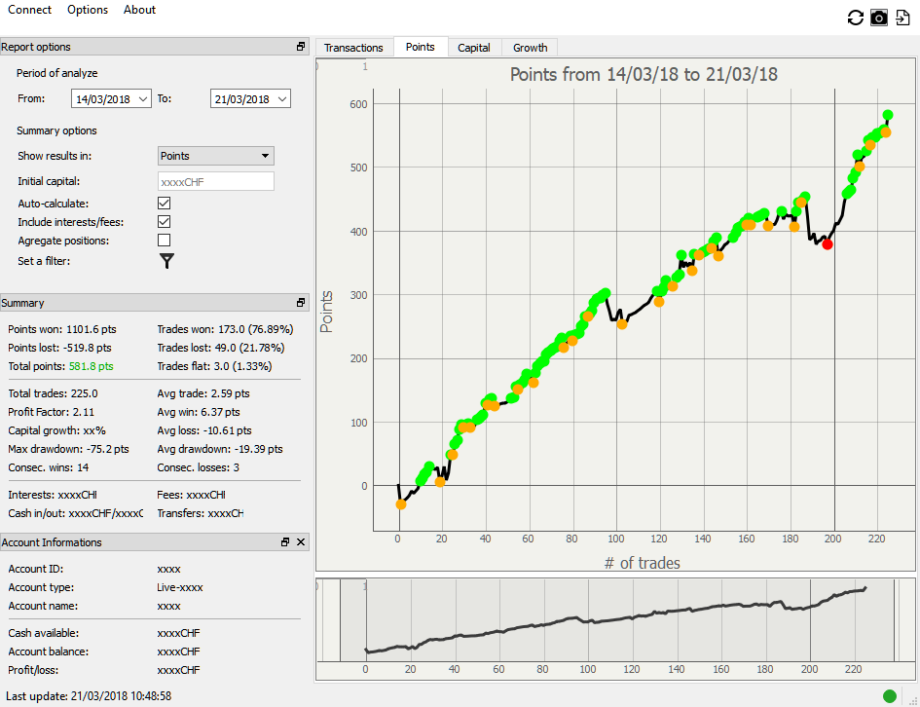This screenshot has height=707, width=920.
Task: Open the From date dropdown
Action: point(144,98)
